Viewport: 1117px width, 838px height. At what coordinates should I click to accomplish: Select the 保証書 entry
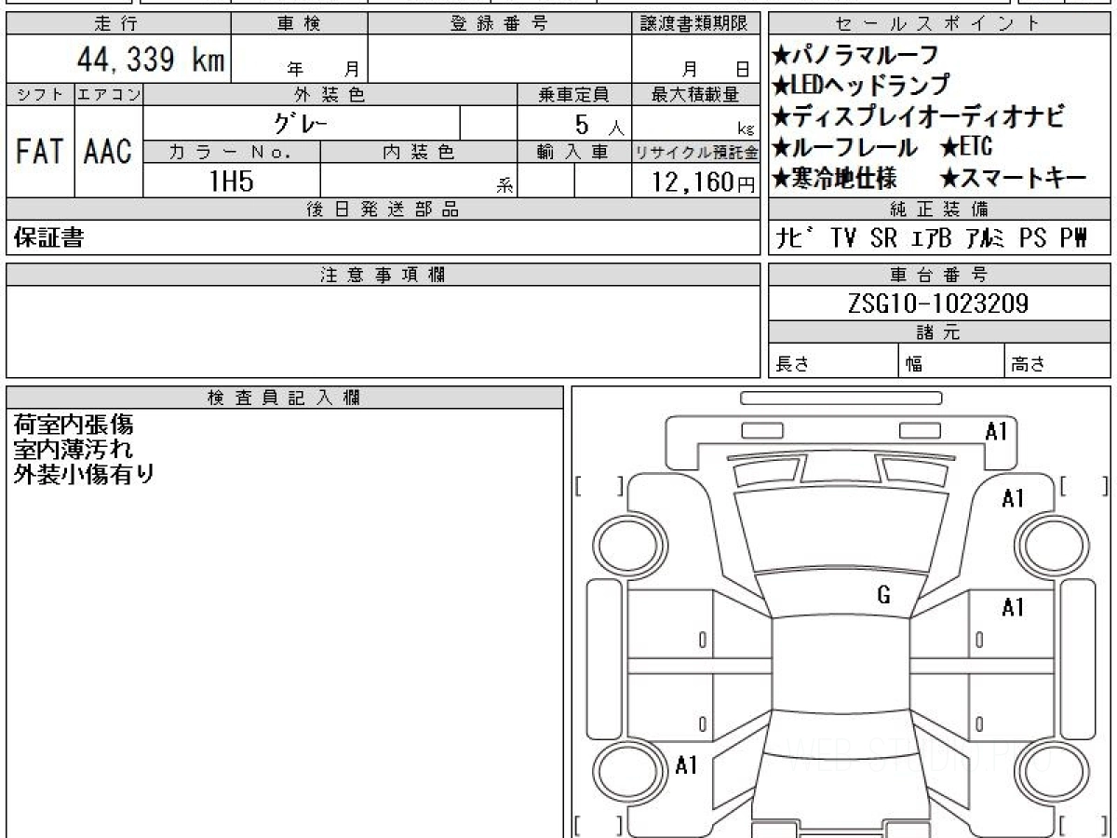pyautogui.click(x=48, y=238)
